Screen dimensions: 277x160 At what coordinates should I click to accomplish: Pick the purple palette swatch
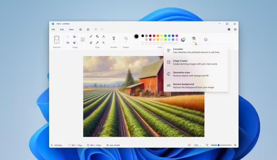point(177,36)
